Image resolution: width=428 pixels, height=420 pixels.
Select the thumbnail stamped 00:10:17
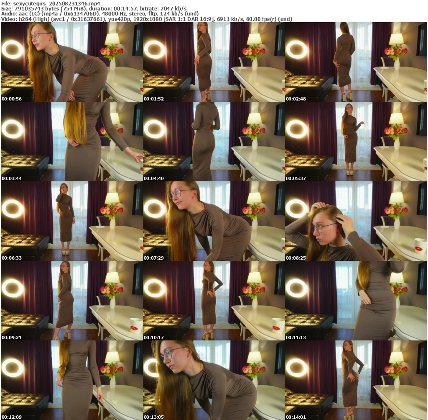214,301
